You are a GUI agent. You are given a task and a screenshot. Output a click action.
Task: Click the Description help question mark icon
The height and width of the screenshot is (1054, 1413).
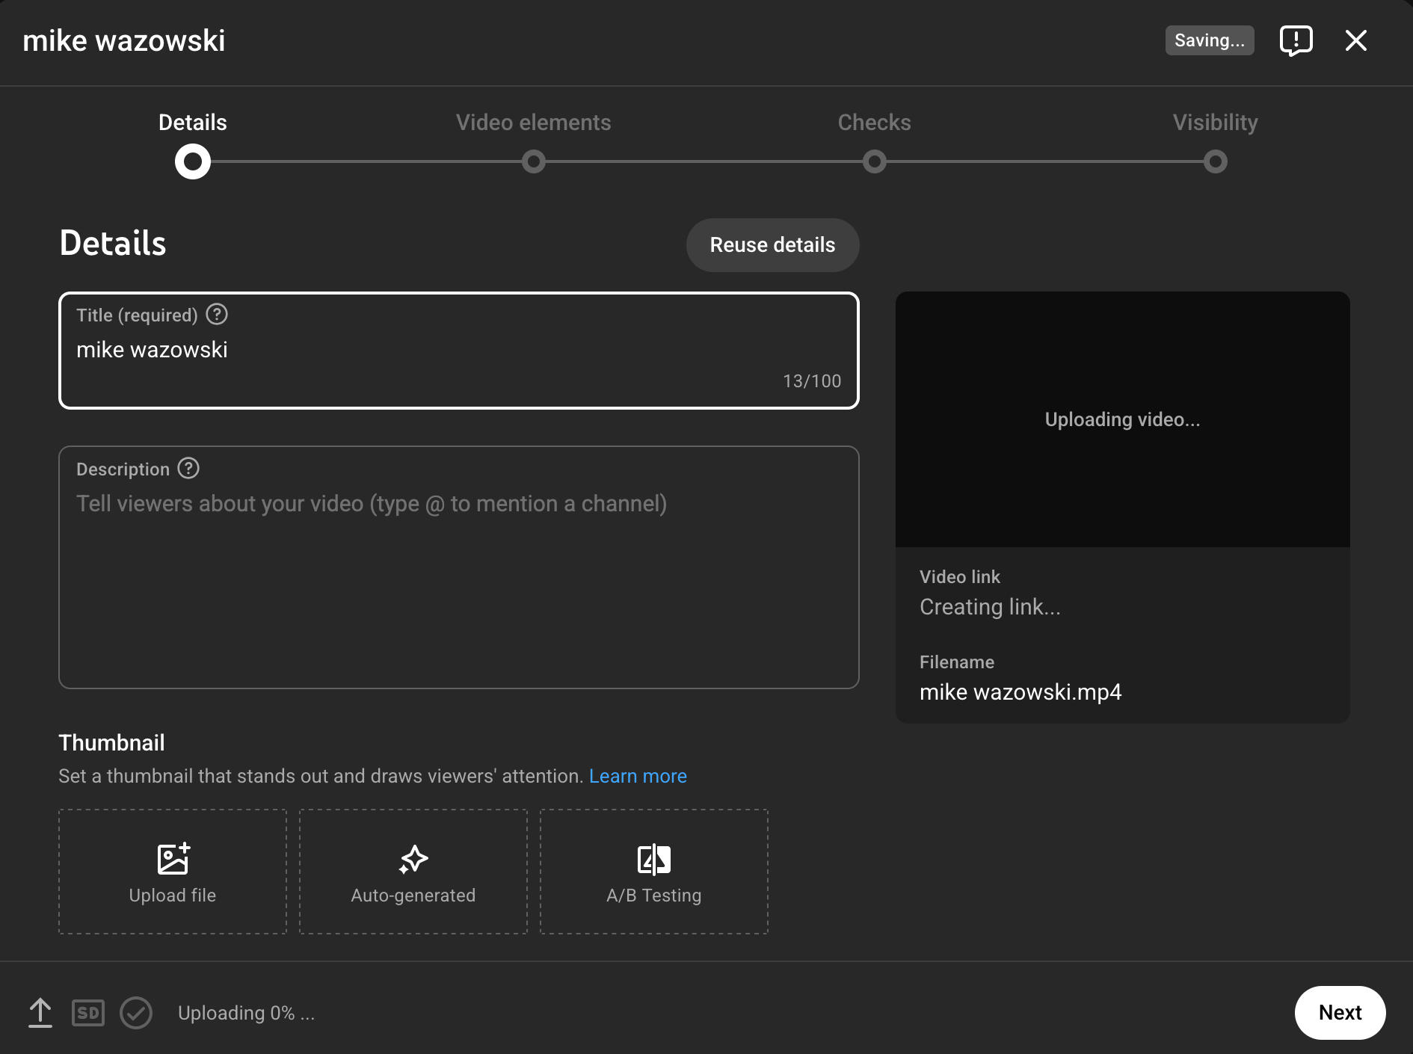tap(188, 469)
